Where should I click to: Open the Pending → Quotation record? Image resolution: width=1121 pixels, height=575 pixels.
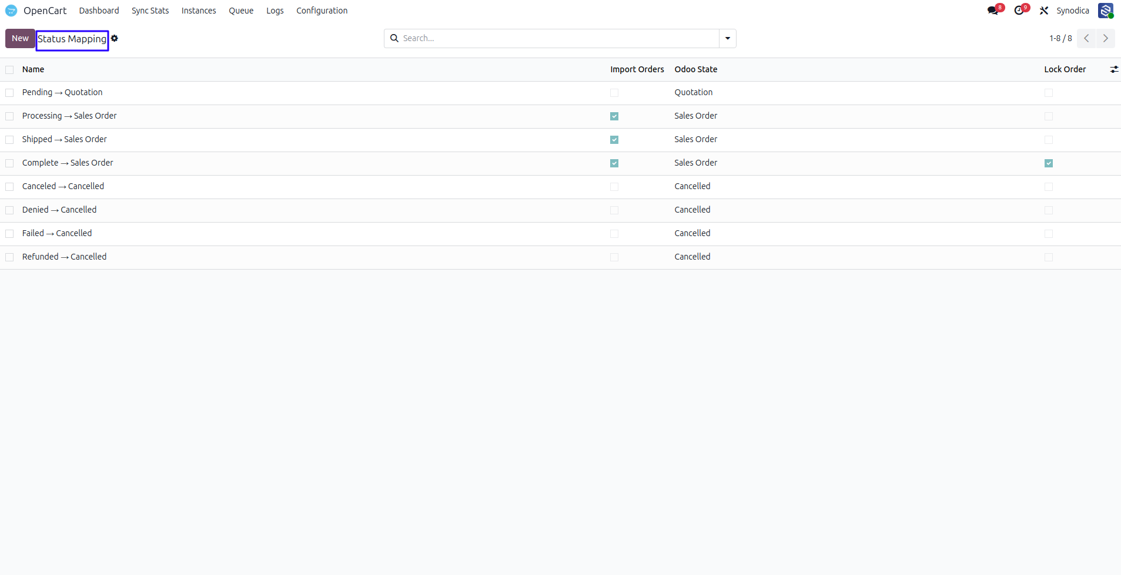tap(62, 92)
